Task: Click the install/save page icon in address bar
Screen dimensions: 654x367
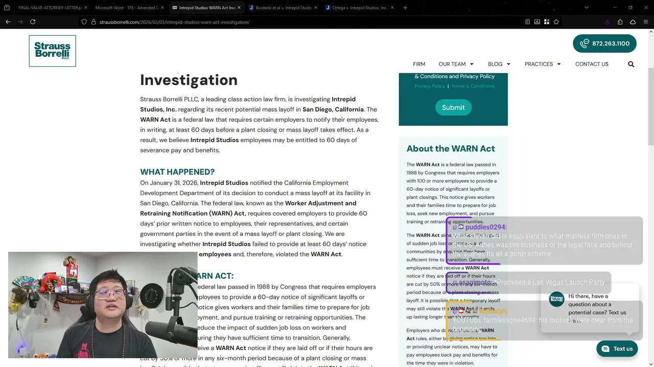Action: (537, 22)
